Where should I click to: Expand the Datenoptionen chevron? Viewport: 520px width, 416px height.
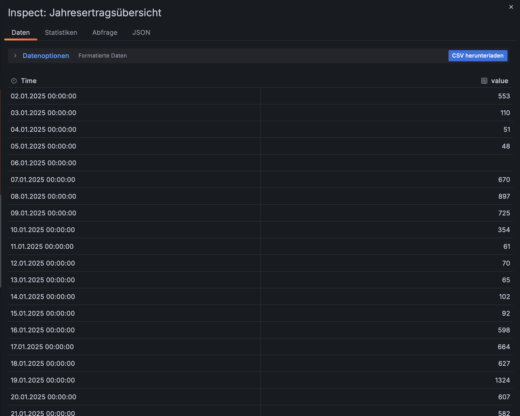point(15,56)
